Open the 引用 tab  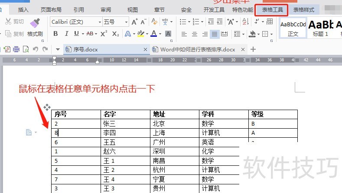pyautogui.click(x=79, y=10)
